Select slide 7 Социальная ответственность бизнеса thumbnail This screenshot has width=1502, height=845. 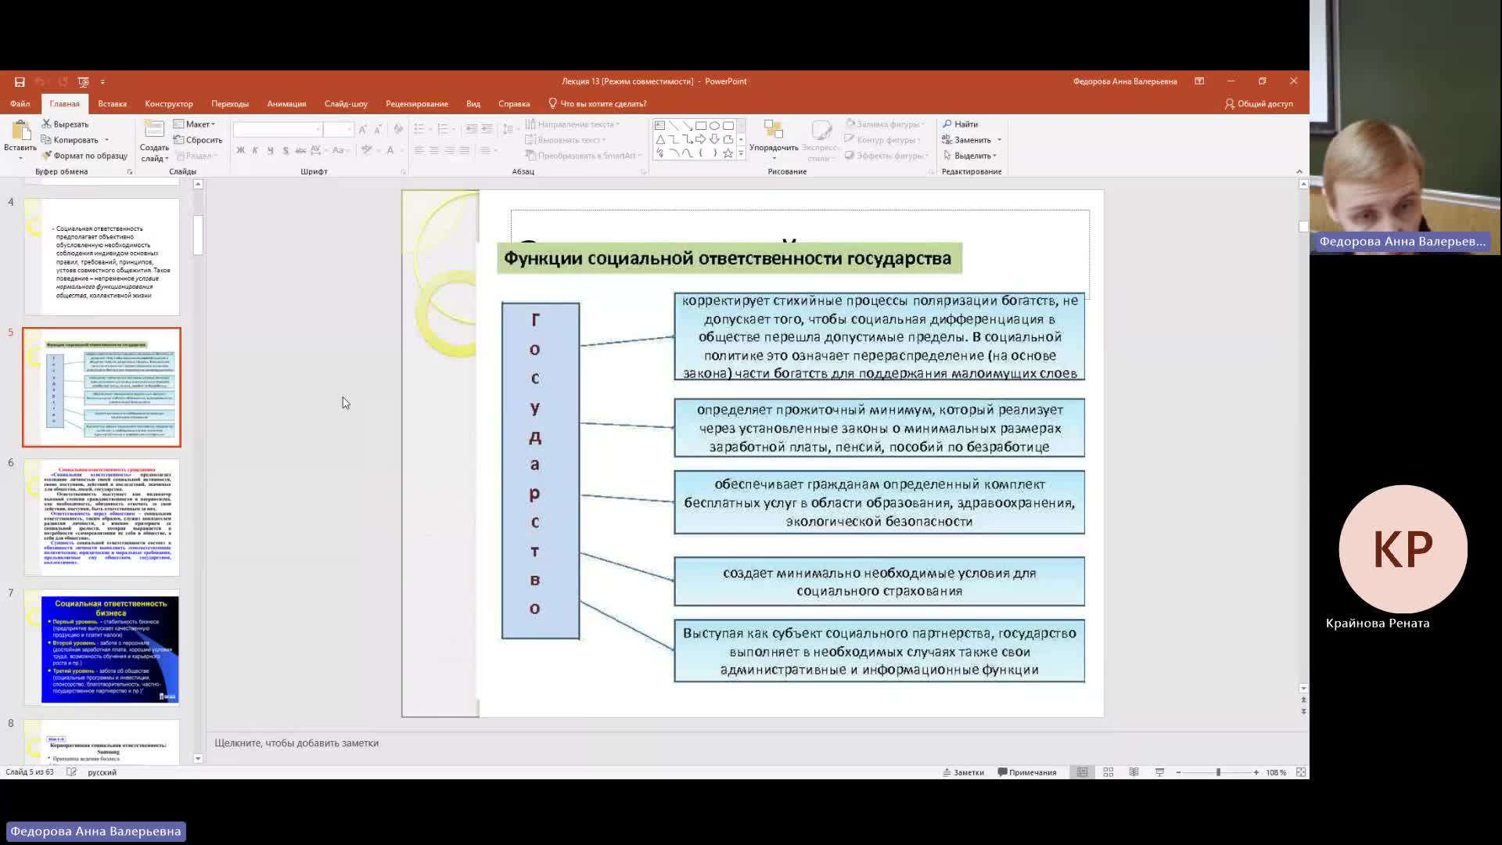[102, 647]
